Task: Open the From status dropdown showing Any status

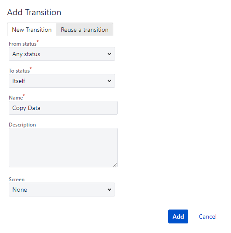Action: coord(62,54)
